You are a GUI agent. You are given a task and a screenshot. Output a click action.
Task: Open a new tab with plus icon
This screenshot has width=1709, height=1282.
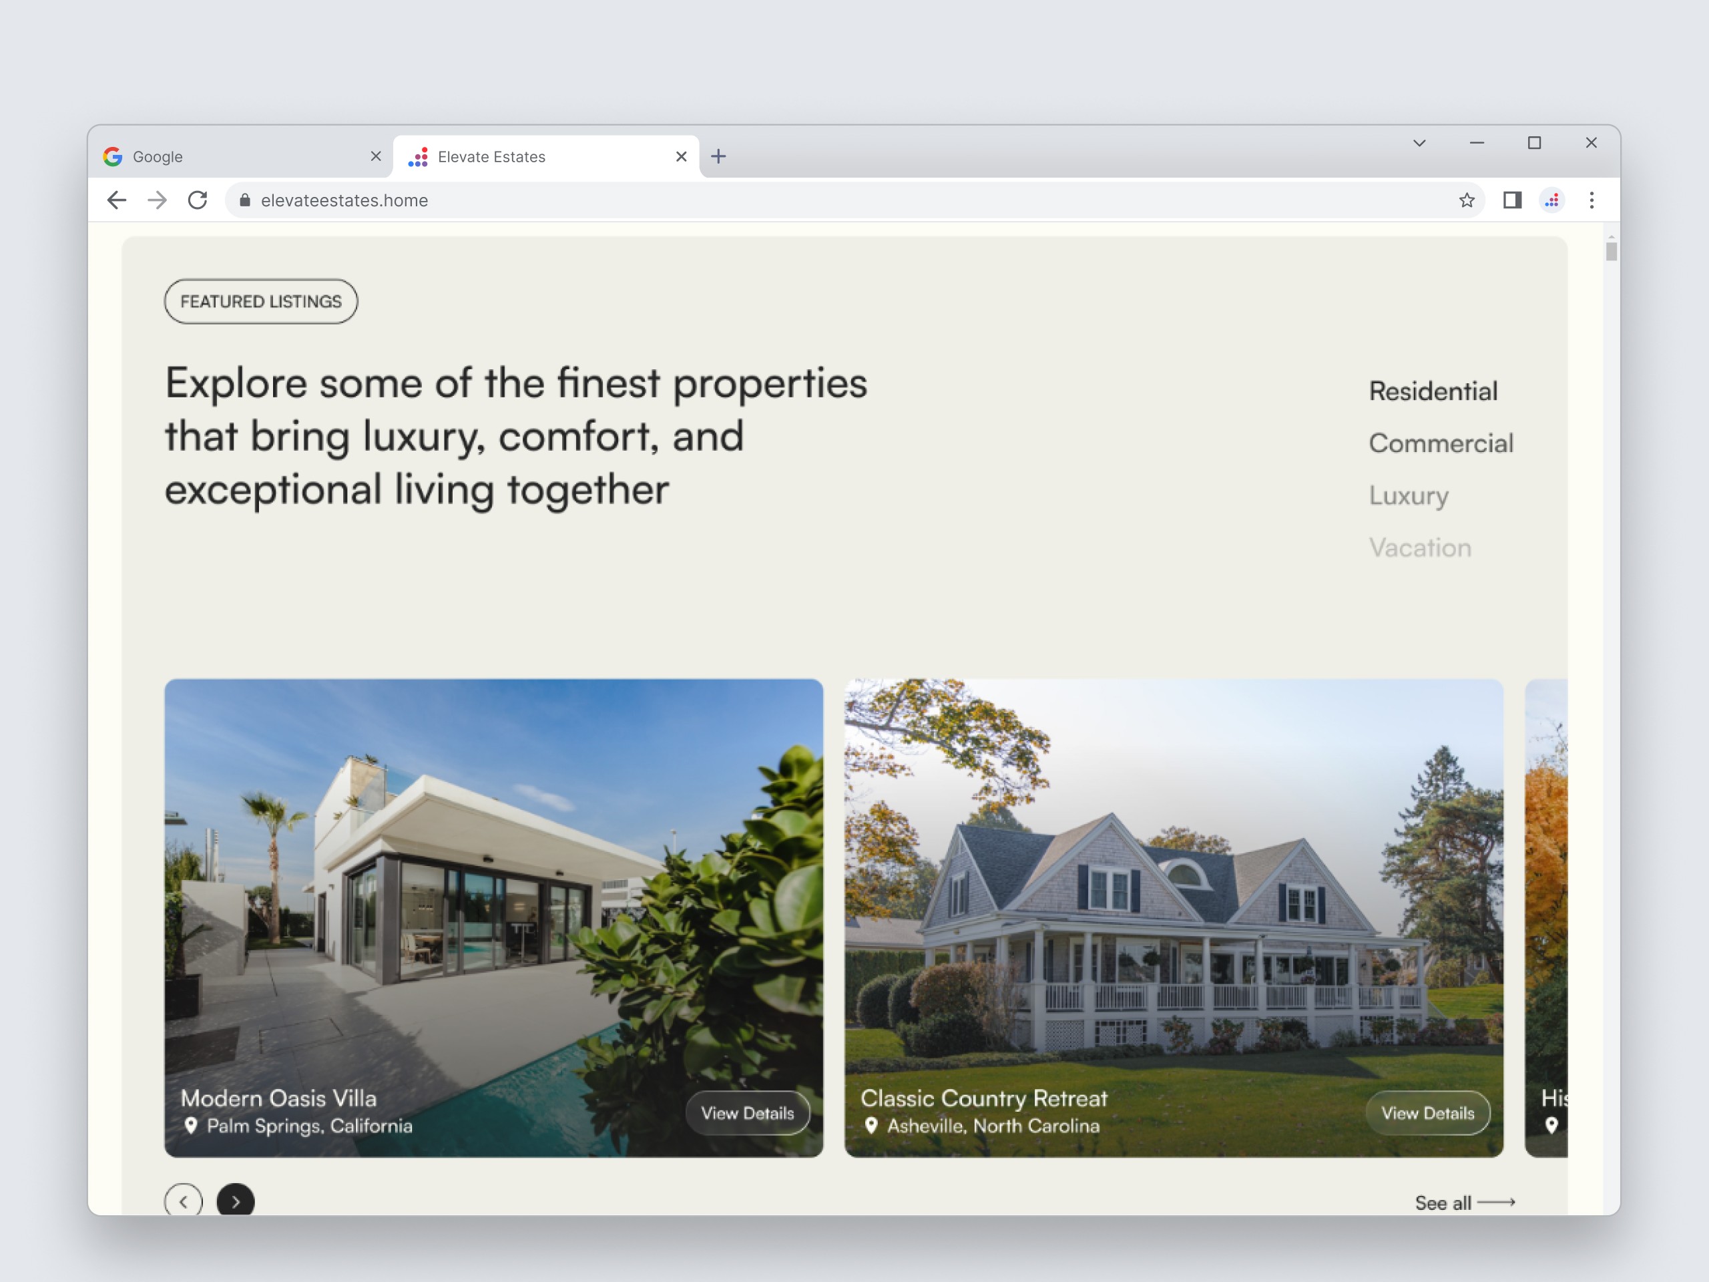pos(718,157)
